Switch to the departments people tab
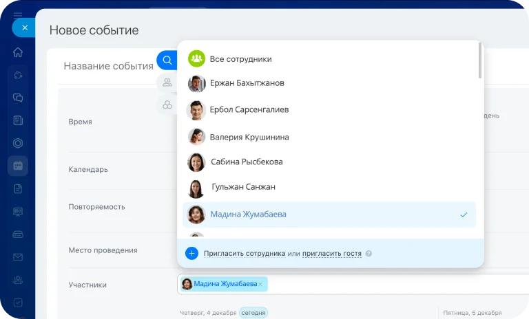Screen dimensions: 529x319 point(167,82)
